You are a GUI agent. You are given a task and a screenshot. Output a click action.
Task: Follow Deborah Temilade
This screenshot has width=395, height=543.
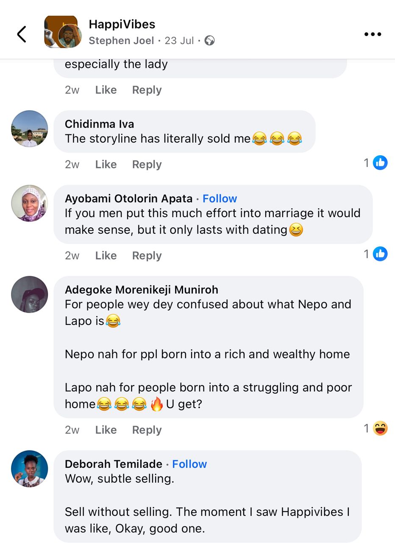point(189,464)
